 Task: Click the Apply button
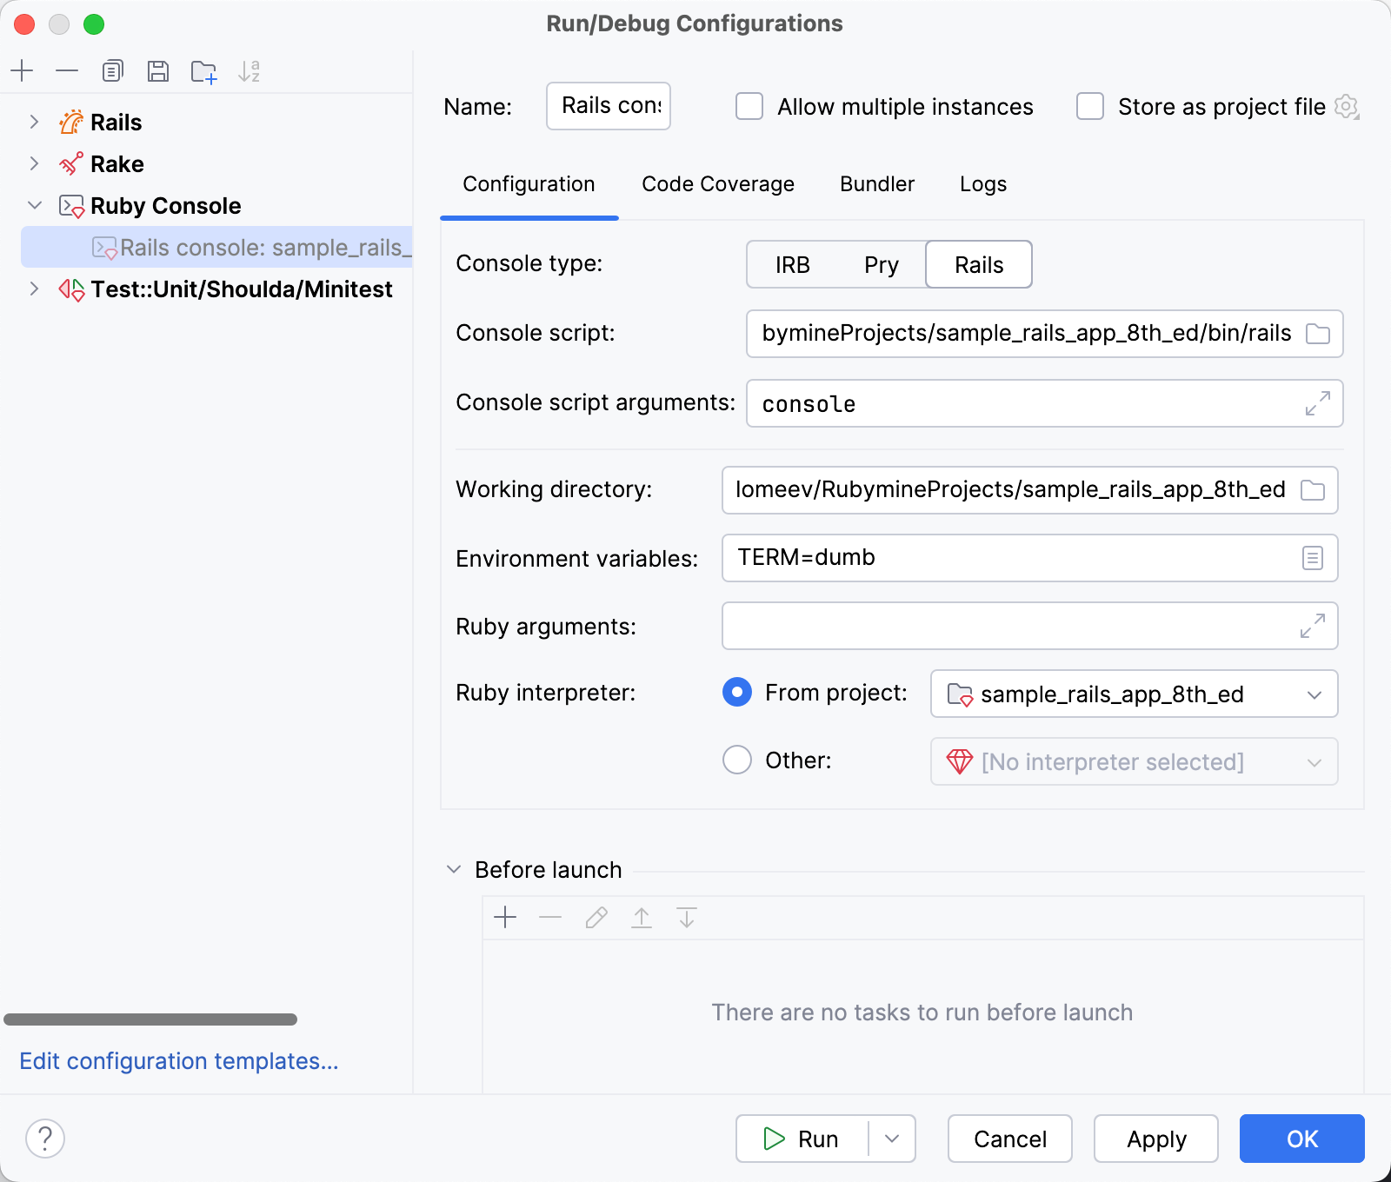click(x=1156, y=1139)
